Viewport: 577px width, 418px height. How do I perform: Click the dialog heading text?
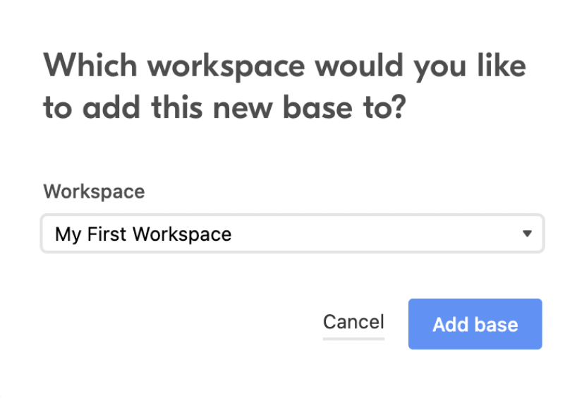coord(284,86)
